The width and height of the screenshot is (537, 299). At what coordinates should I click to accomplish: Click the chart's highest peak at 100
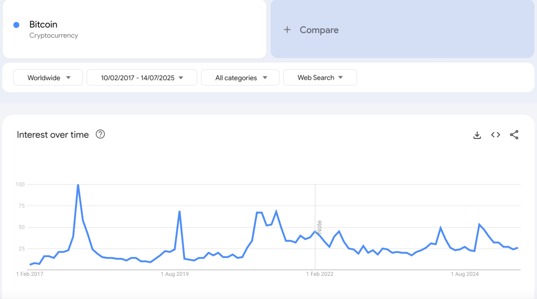[x=78, y=185]
